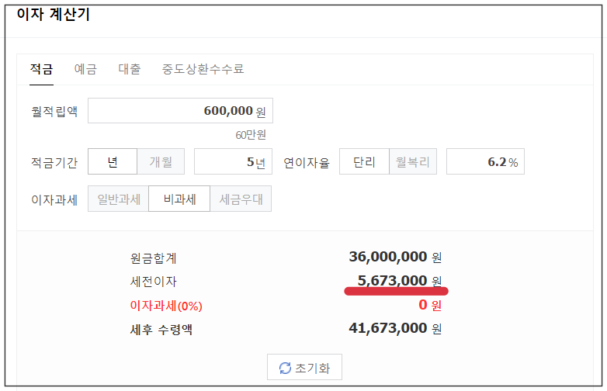607x391 pixels.
Task: Choose 년 for 적금기간 unit
Action: pos(113,161)
